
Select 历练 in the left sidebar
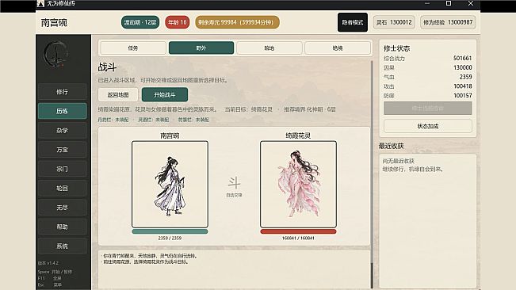tap(63, 111)
